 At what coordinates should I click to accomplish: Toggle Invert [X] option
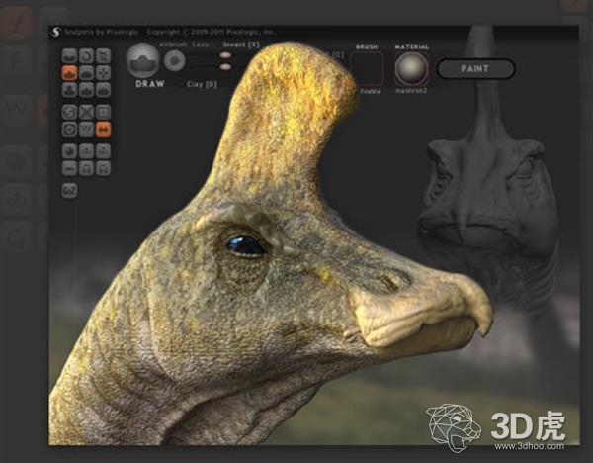(x=241, y=45)
